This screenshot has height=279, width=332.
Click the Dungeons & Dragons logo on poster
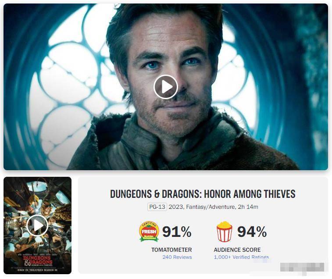pos(37,261)
